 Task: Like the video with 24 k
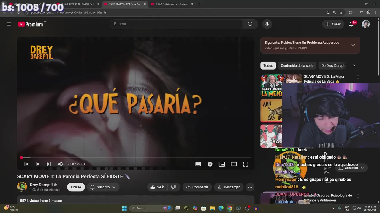tap(157, 187)
